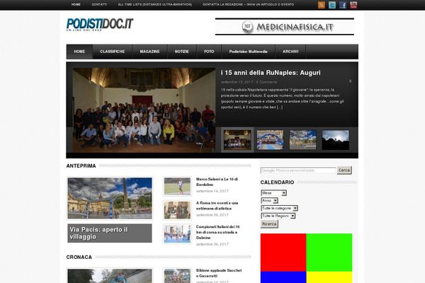Open Via Pacis: aperto il villaggio title
Image resolution: width=425 pixels, height=283 pixels.
98,233
